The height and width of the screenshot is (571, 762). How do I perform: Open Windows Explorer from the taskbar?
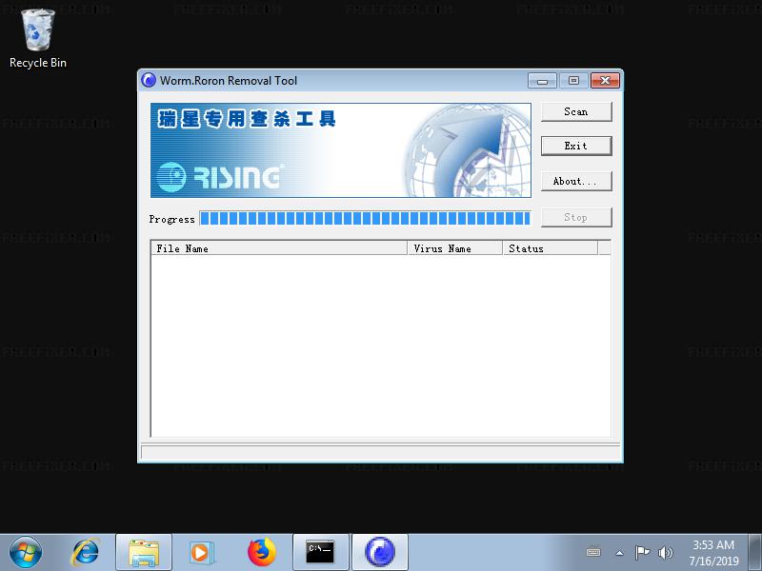pos(144,552)
